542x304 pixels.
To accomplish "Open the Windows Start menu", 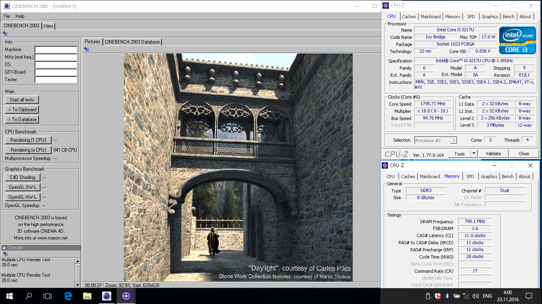I will (10, 296).
